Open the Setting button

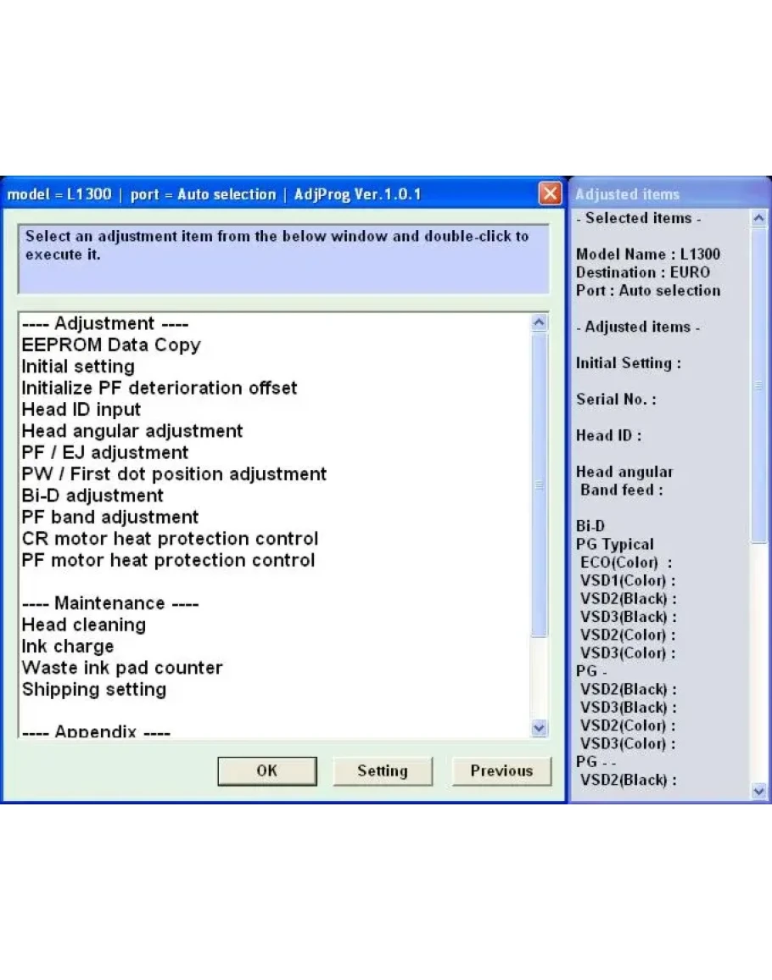pyautogui.click(x=382, y=771)
